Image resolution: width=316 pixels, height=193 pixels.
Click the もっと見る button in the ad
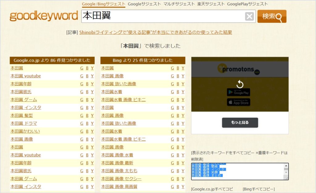[240, 122]
